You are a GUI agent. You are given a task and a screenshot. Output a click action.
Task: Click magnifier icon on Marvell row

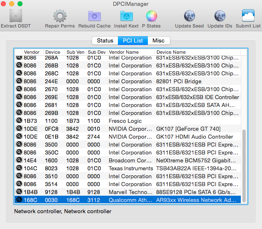point(19,192)
